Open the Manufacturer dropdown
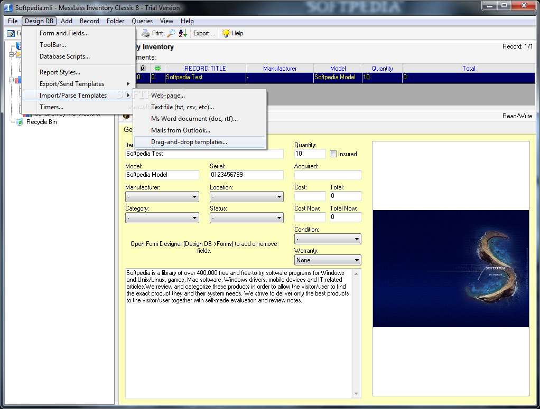 [162, 197]
